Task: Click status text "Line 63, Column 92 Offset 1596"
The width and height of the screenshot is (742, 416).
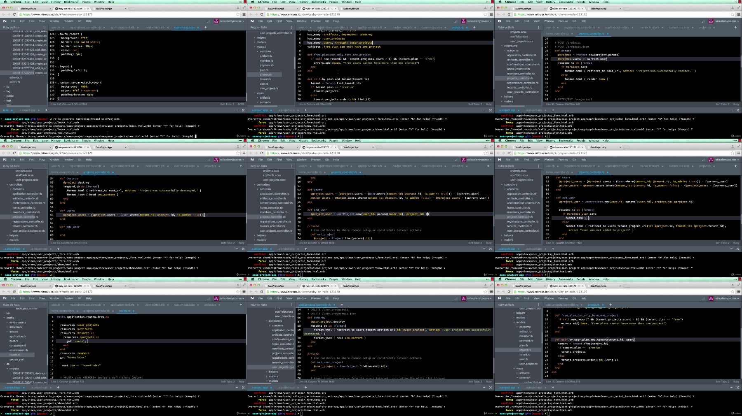Action: pyautogui.click(x=69, y=243)
